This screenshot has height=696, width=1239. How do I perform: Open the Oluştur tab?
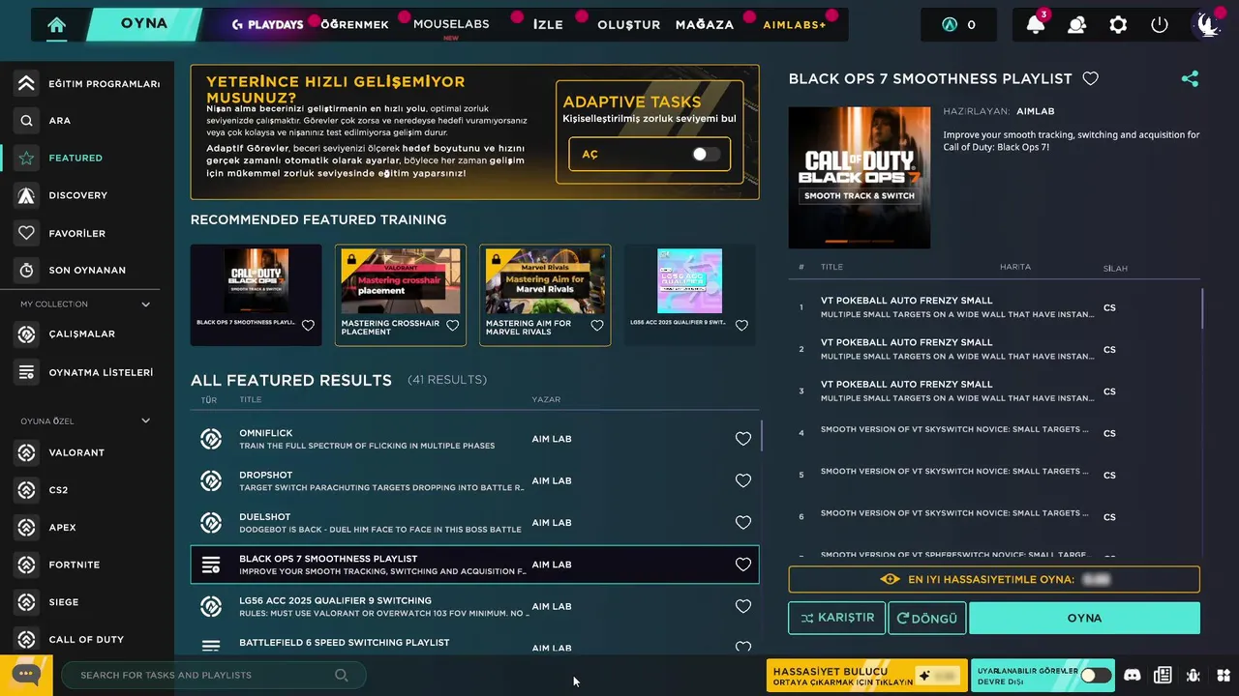coord(628,25)
